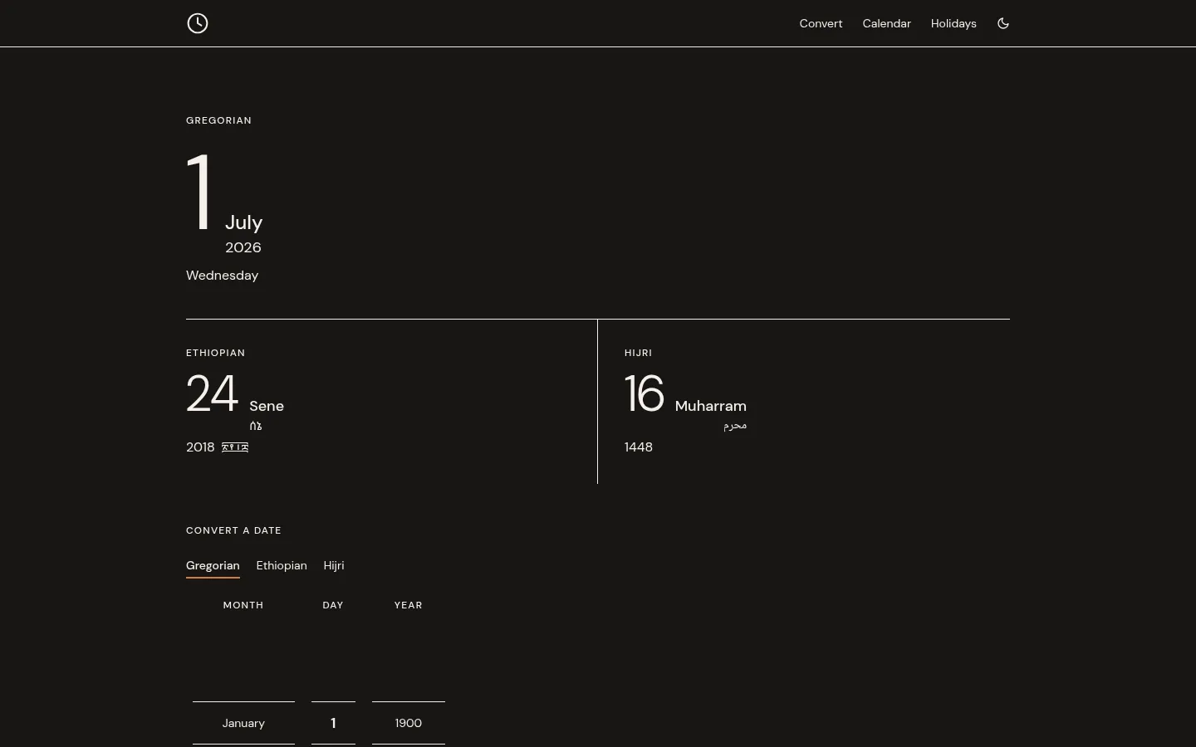Click the Amharic ሰኔ month text
1196x747 pixels.
pyautogui.click(x=256, y=426)
